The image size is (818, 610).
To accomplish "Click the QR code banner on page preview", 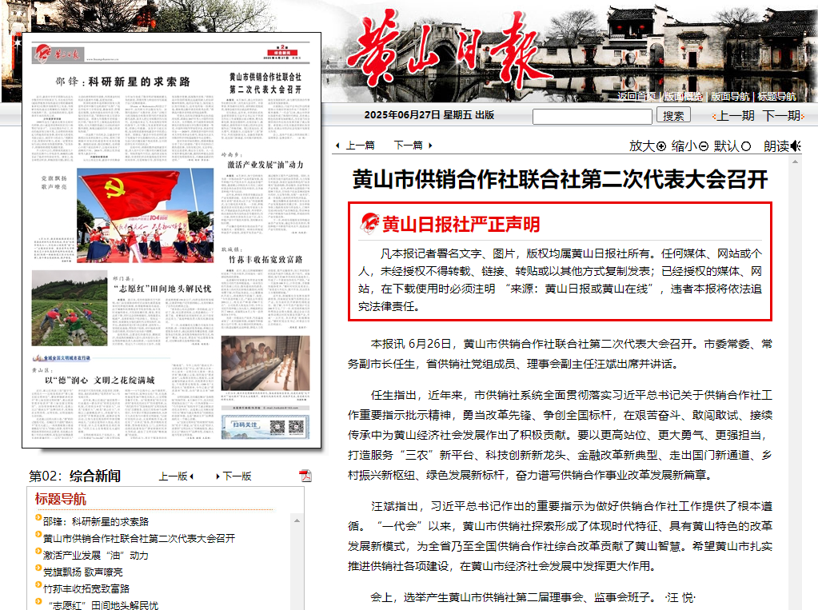I will coord(265,427).
